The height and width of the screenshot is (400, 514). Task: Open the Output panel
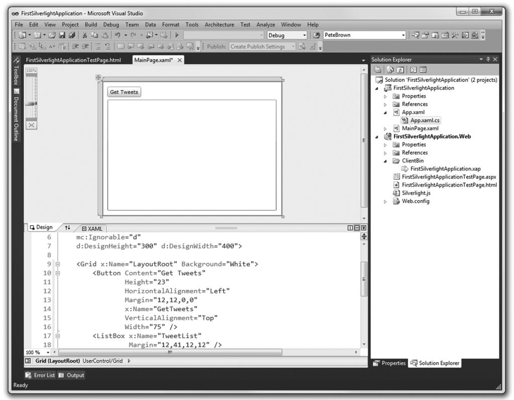71,375
